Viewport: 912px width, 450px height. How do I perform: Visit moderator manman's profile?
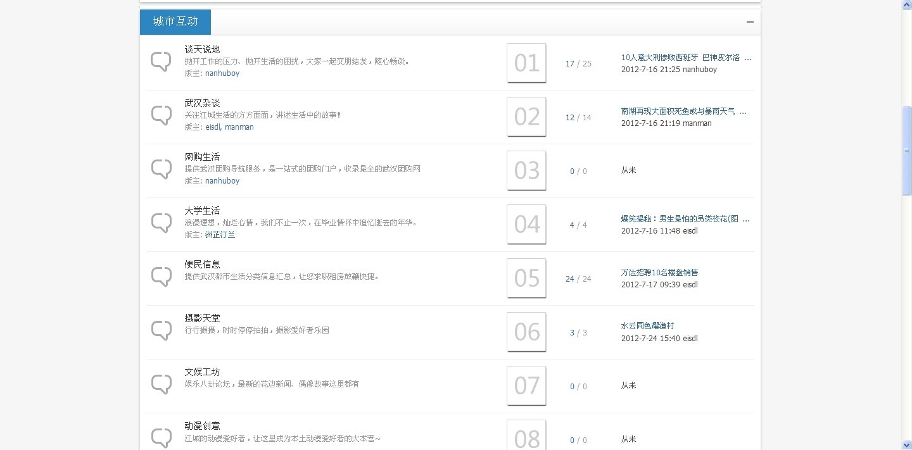[239, 127]
